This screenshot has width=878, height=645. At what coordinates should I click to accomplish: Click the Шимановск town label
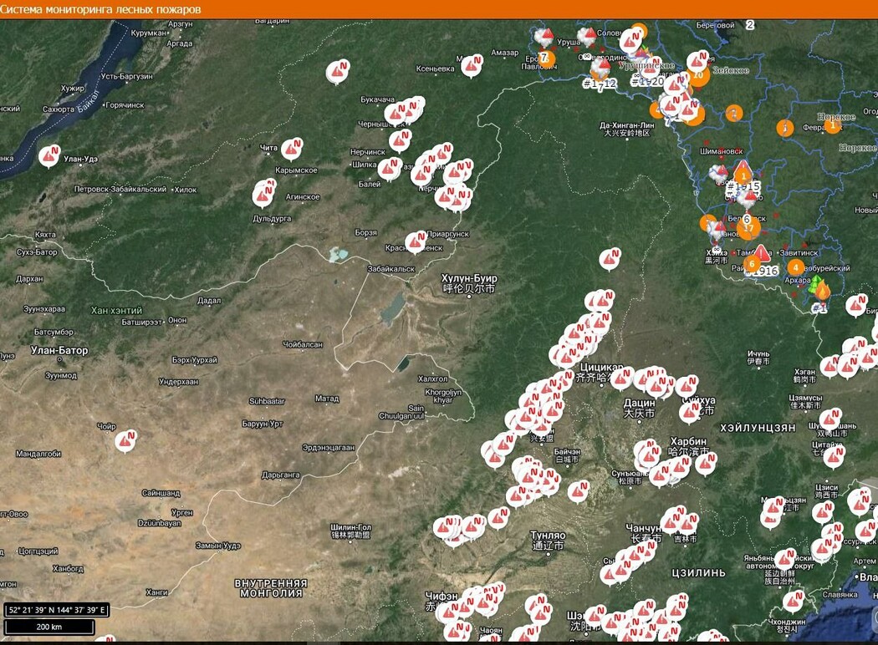click(x=721, y=151)
